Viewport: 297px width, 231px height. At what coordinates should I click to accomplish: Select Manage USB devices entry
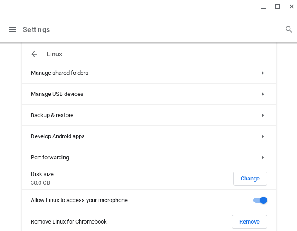pyautogui.click(x=57, y=94)
